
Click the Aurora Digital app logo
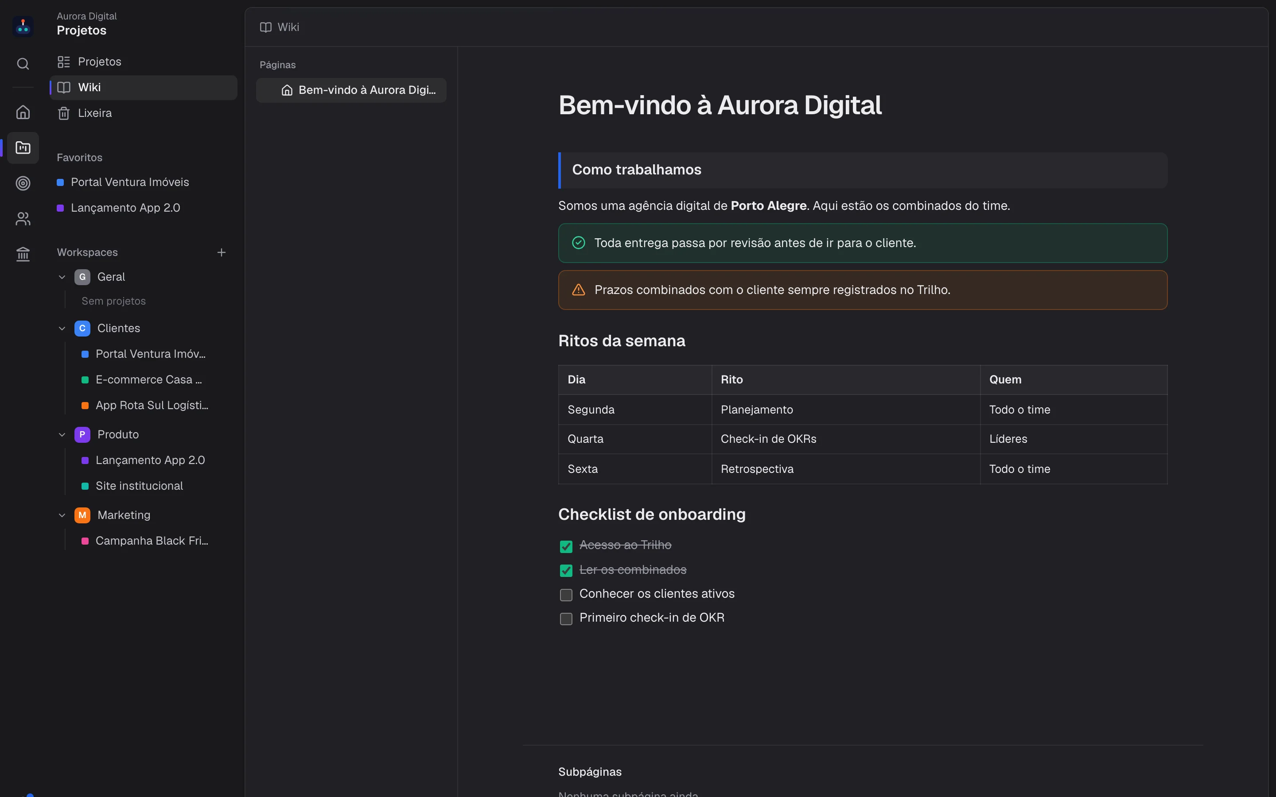tap(23, 26)
